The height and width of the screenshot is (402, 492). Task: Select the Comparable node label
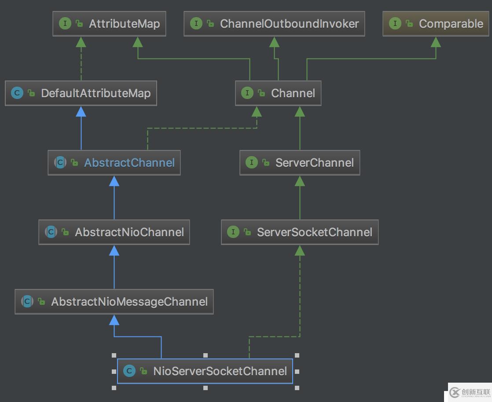451,24
